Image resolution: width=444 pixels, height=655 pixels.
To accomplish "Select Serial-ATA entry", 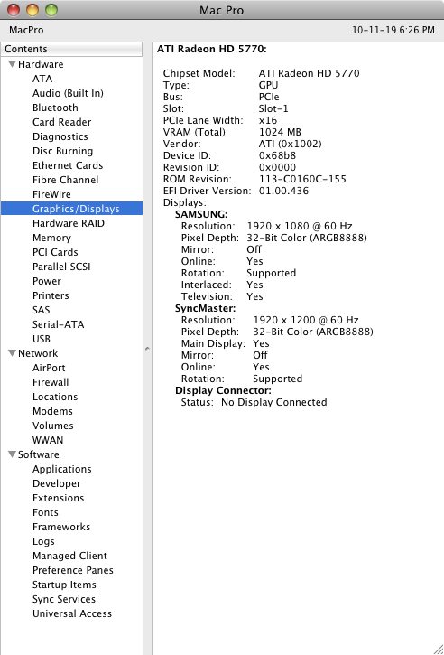I will [58, 324].
